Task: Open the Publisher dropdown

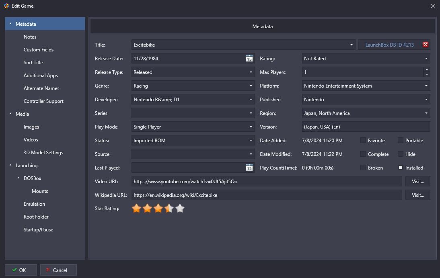Action: coord(426,100)
